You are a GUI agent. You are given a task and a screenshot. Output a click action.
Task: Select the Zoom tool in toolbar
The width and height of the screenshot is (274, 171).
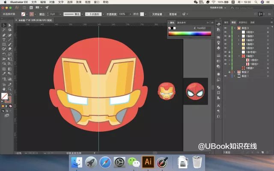tap(9, 89)
